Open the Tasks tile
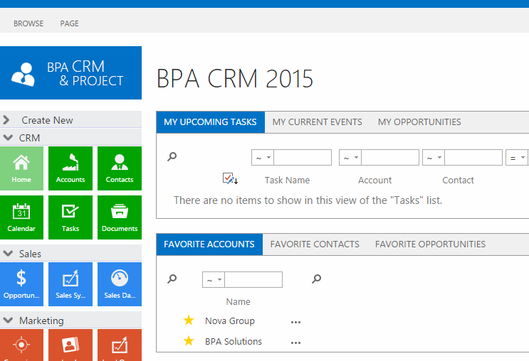 [x=70, y=217]
